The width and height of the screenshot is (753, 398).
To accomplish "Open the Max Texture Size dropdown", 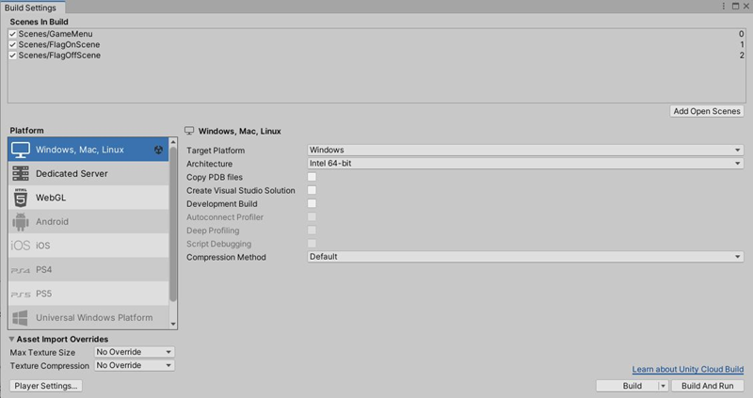I will 135,352.
